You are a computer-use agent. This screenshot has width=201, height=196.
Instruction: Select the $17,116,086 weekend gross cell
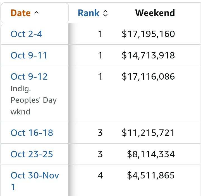click(x=148, y=77)
